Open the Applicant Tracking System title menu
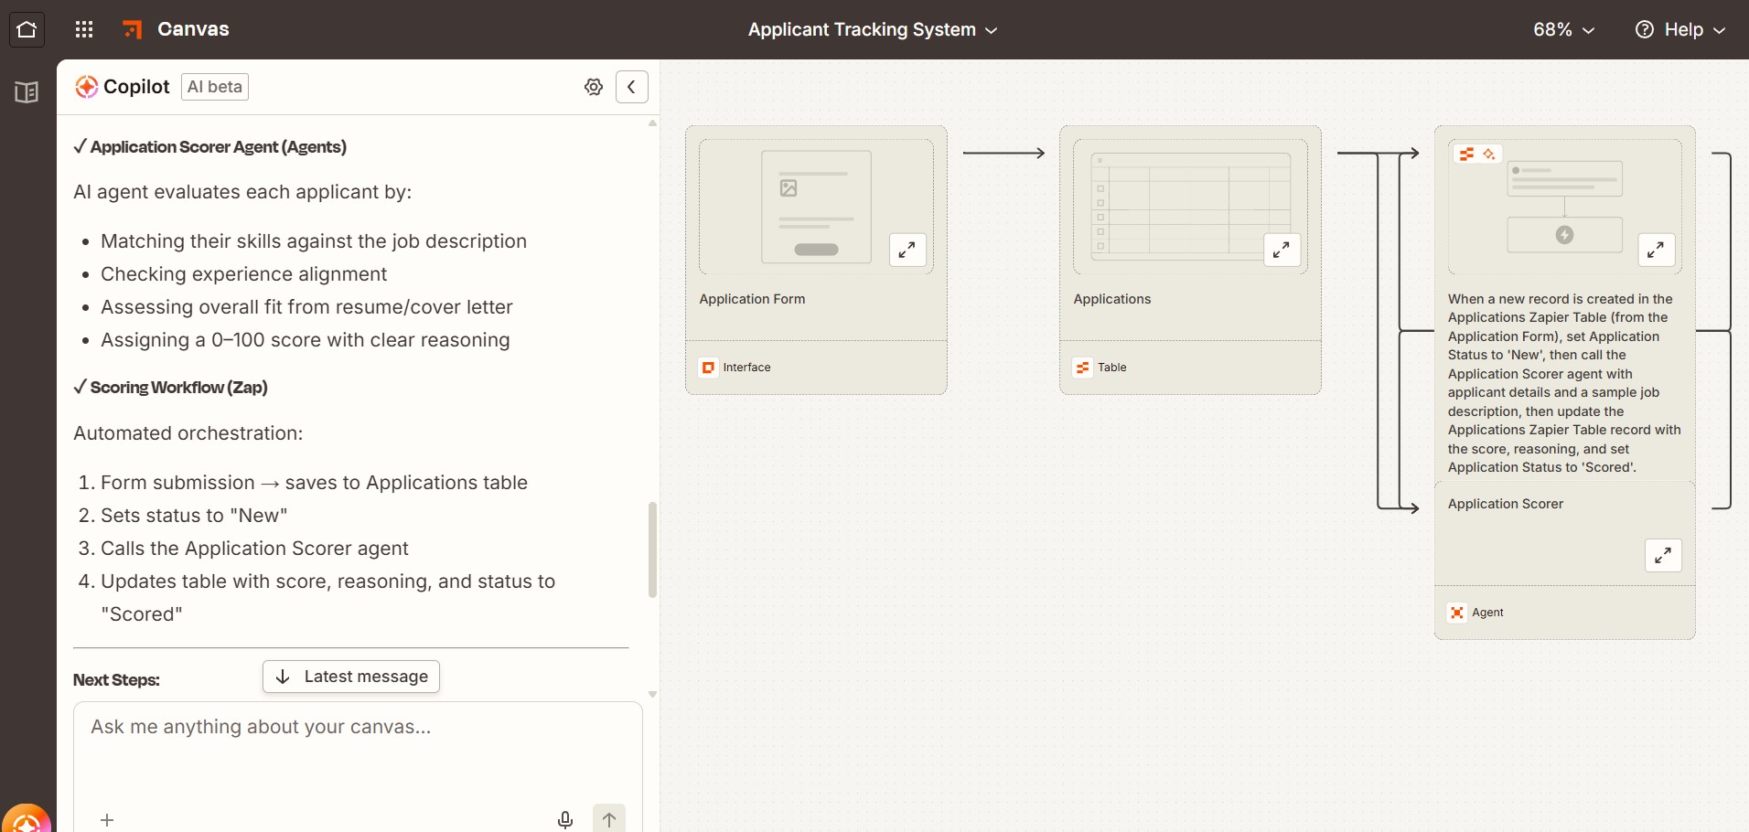The width and height of the screenshot is (1749, 832). (872, 28)
